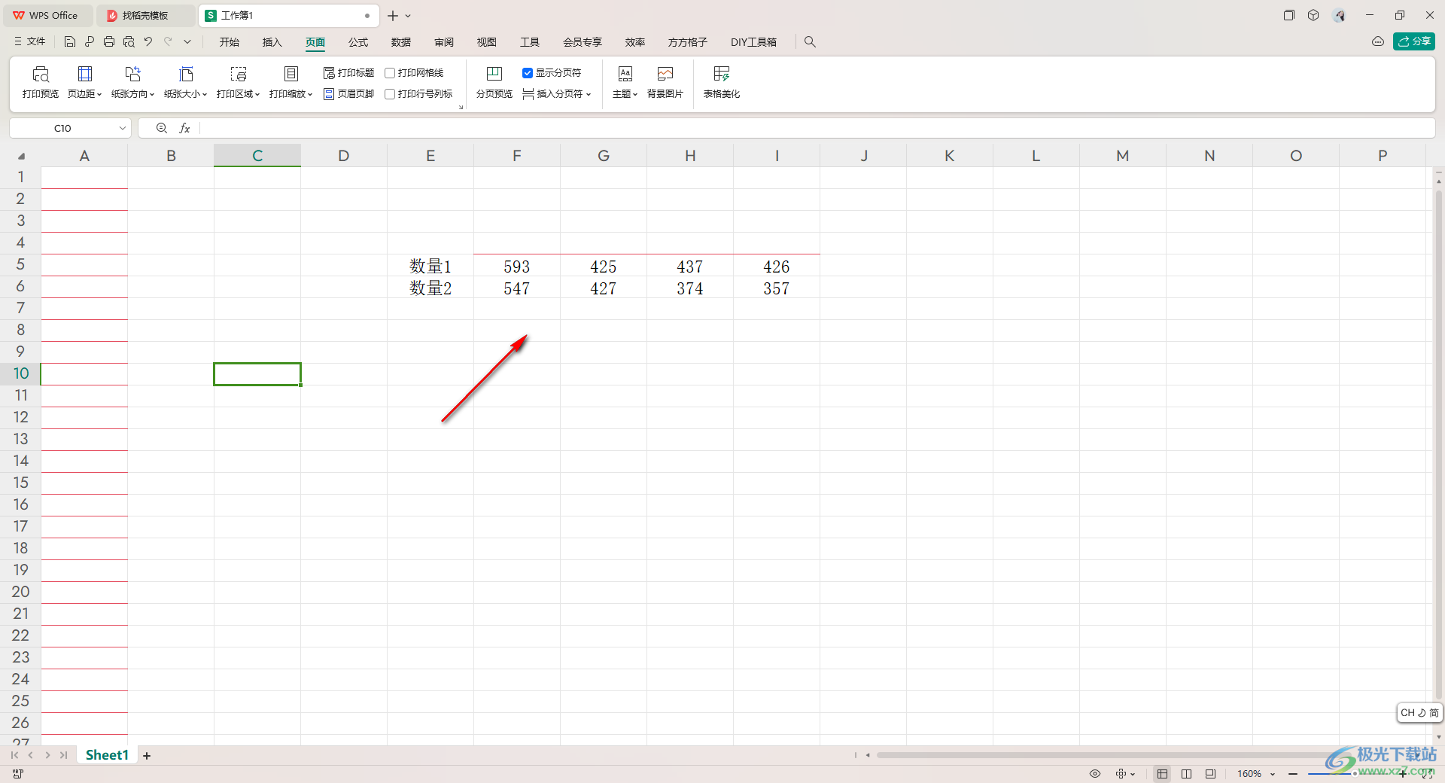Click the print preview icon in quick access toolbar
Viewport: 1445px width, 783px height.
pyautogui.click(x=129, y=41)
